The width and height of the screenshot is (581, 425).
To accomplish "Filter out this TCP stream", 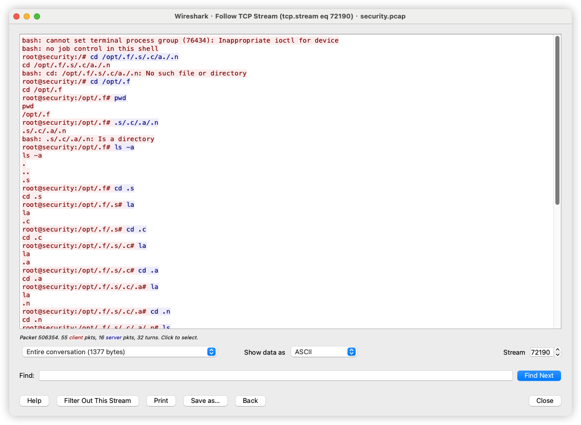I will pos(98,400).
